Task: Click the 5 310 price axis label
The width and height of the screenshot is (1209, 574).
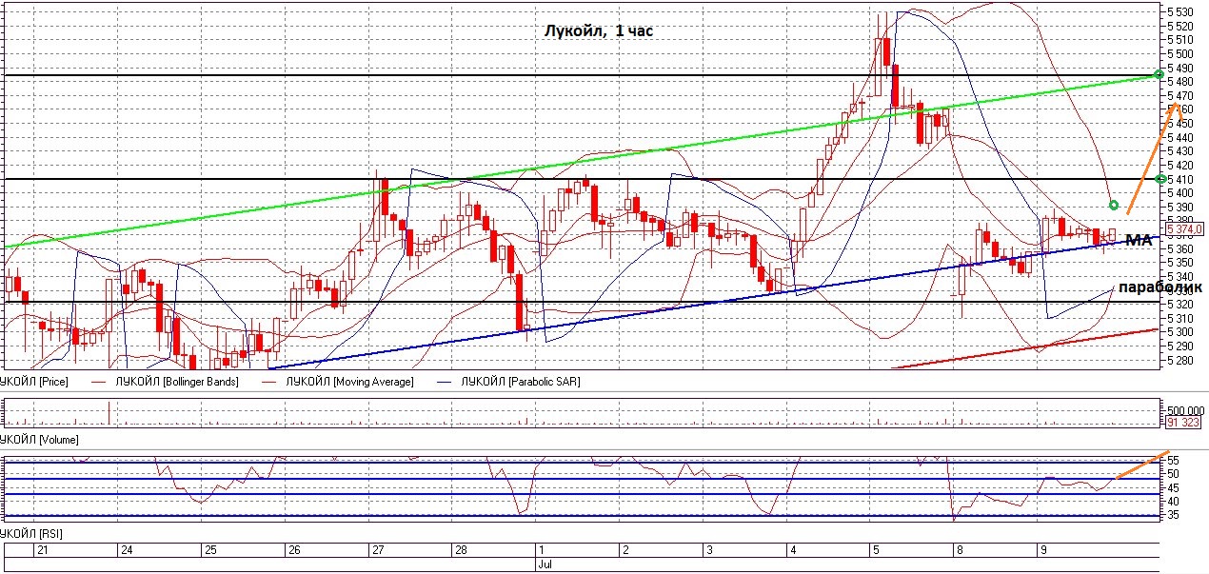Action: pyautogui.click(x=1180, y=318)
